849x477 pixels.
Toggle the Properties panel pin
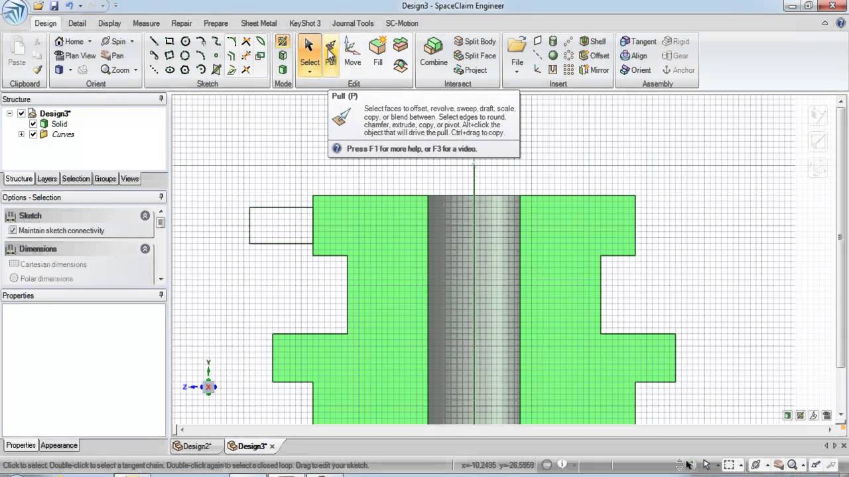coord(161,295)
